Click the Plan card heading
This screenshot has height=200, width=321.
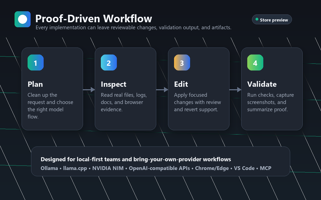coord(35,84)
